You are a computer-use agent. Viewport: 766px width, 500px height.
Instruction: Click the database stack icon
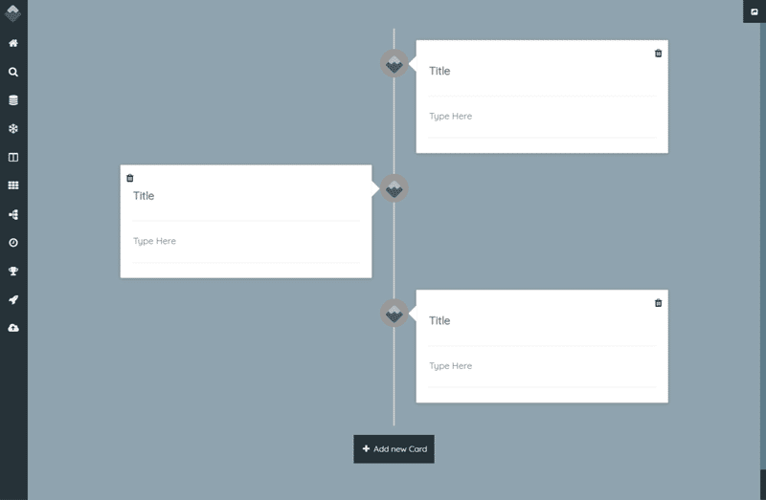point(13,100)
